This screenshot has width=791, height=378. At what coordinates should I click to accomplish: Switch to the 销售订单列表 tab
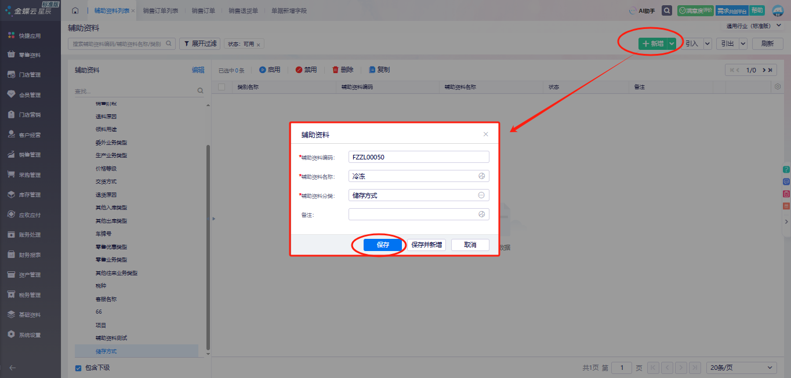[161, 10]
